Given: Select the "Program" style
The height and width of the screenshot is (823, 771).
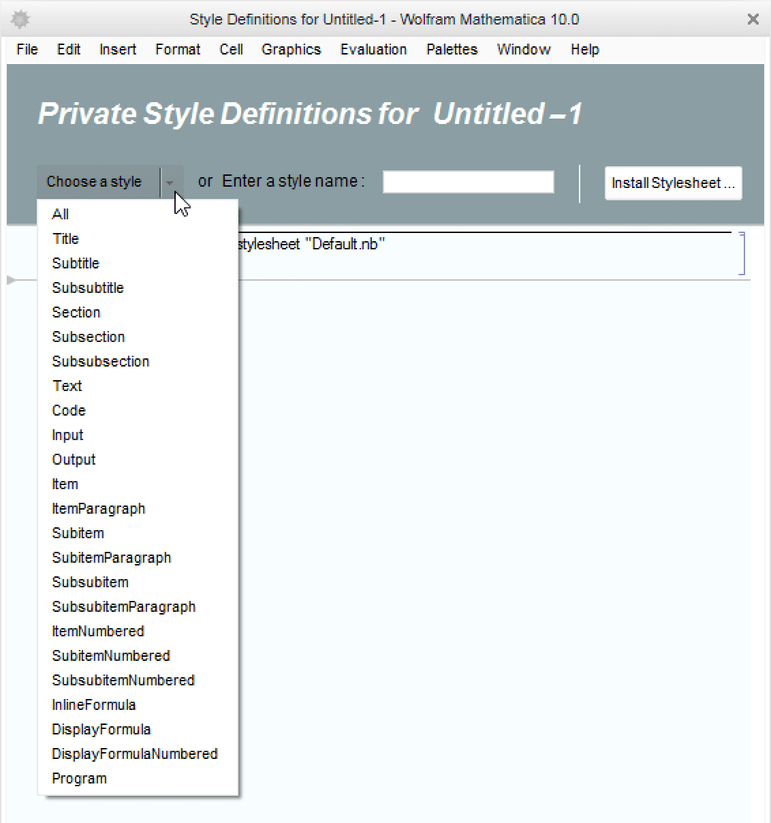Looking at the screenshot, I should click(x=79, y=778).
